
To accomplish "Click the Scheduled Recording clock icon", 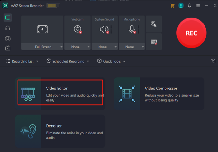I will (48, 61).
